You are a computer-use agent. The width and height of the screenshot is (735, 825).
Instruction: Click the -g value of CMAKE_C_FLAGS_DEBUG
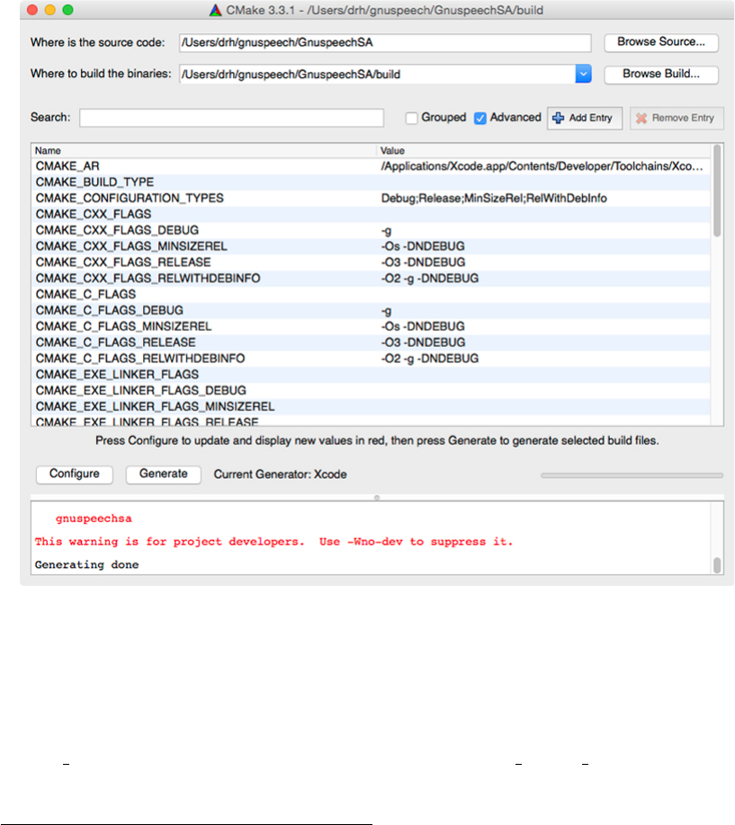[386, 312]
